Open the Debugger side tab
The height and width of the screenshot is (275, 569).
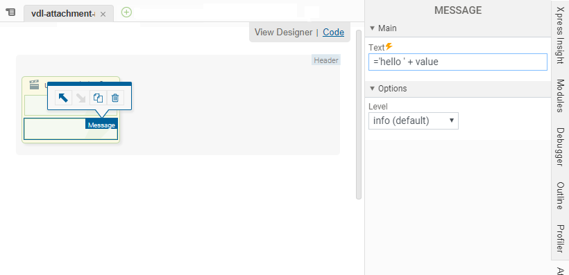point(560,147)
